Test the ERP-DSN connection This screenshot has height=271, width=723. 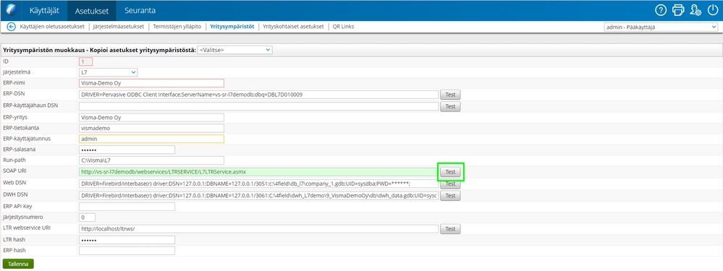(450, 95)
